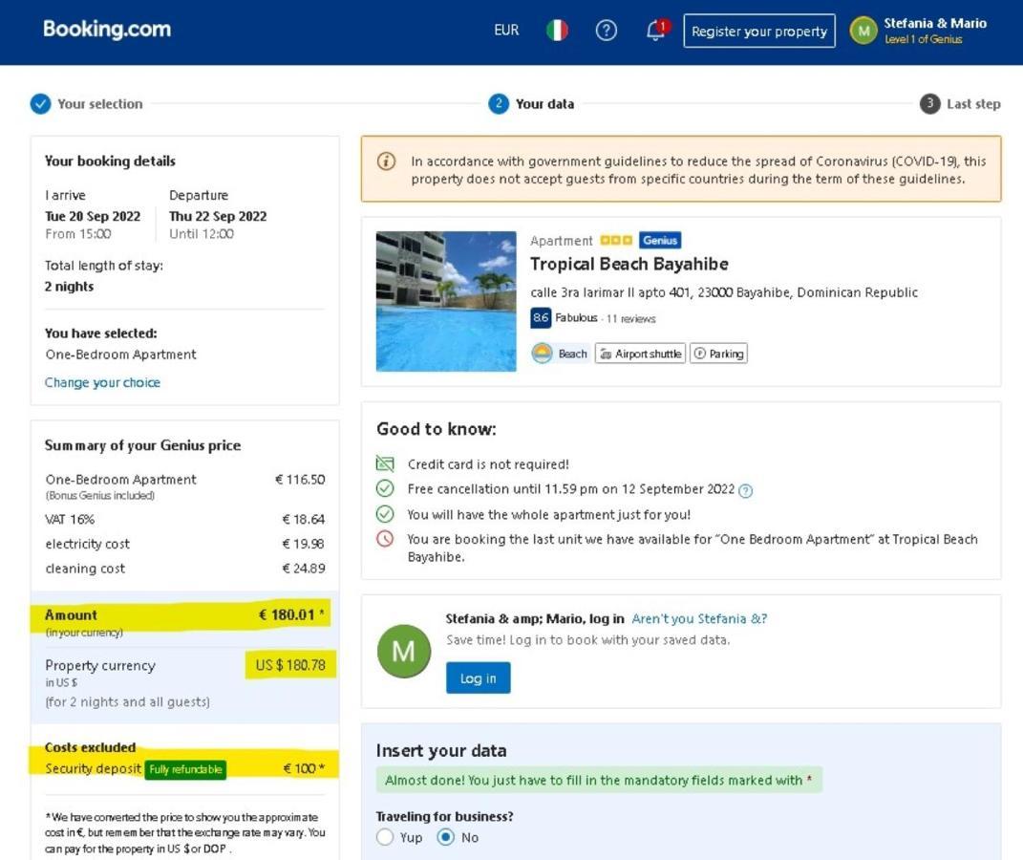Click the large green M avatar
This screenshot has height=860, width=1023.
(404, 651)
